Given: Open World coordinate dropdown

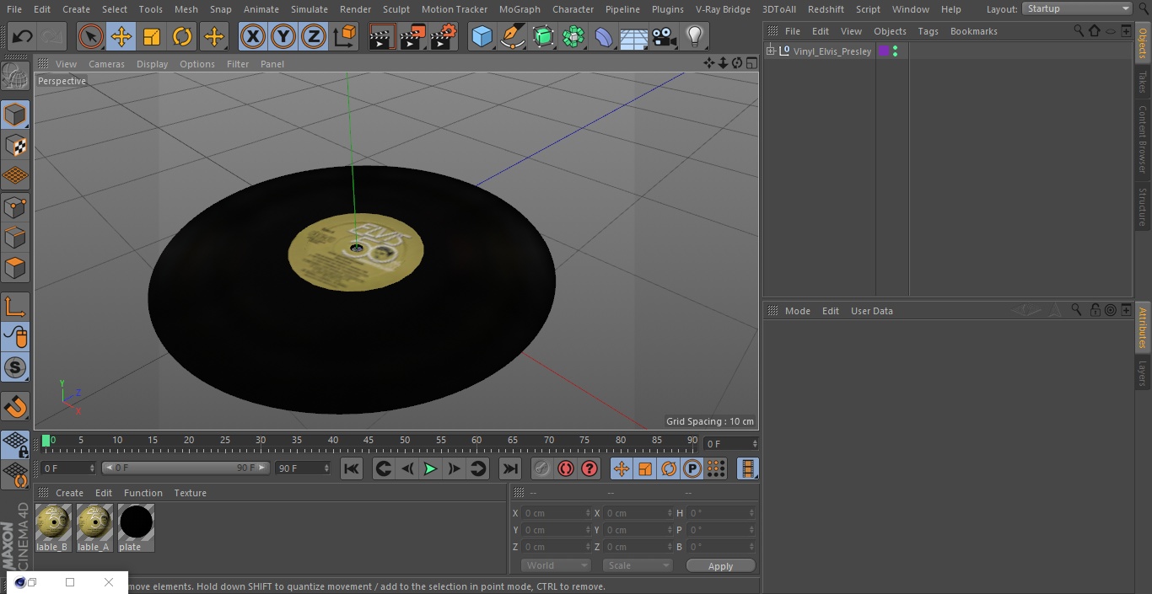Looking at the screenshot, I should tap(556, 565).
